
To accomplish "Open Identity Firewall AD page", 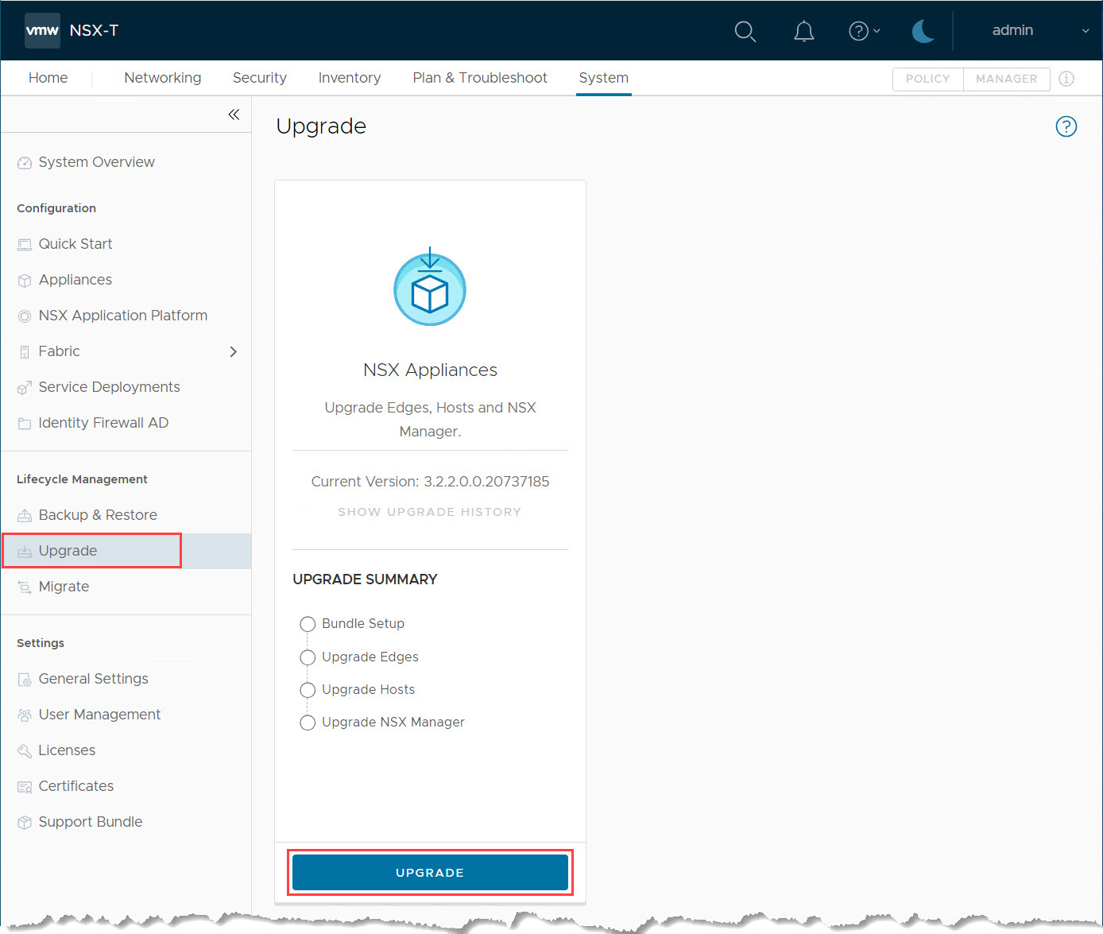I will click(x=103, y=423).
